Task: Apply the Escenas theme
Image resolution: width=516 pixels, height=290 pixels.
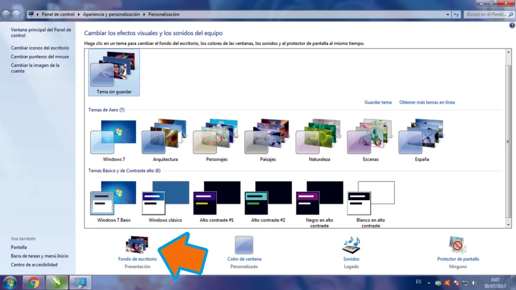Action: [x=370, y=141]
